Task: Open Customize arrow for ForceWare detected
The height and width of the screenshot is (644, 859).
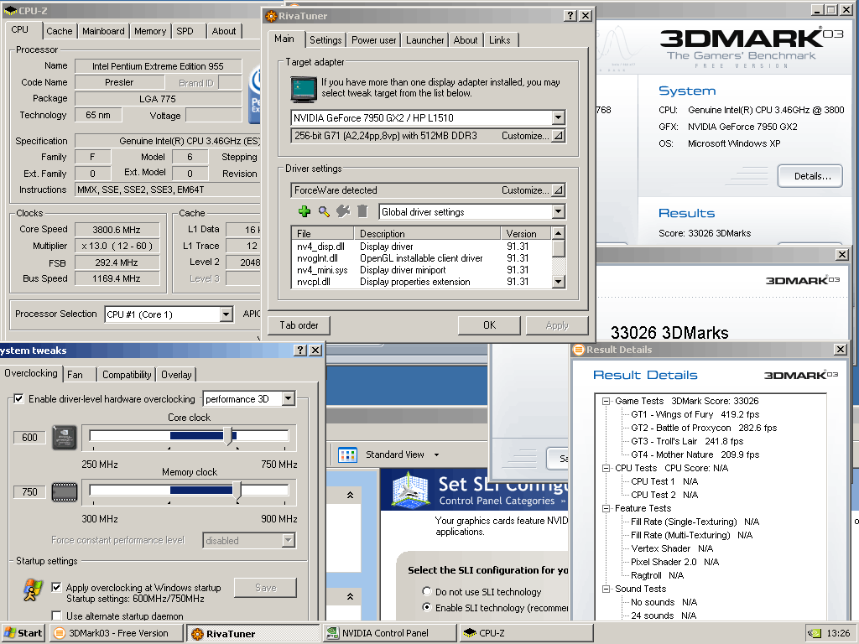Action: click(x=558, y=190)
